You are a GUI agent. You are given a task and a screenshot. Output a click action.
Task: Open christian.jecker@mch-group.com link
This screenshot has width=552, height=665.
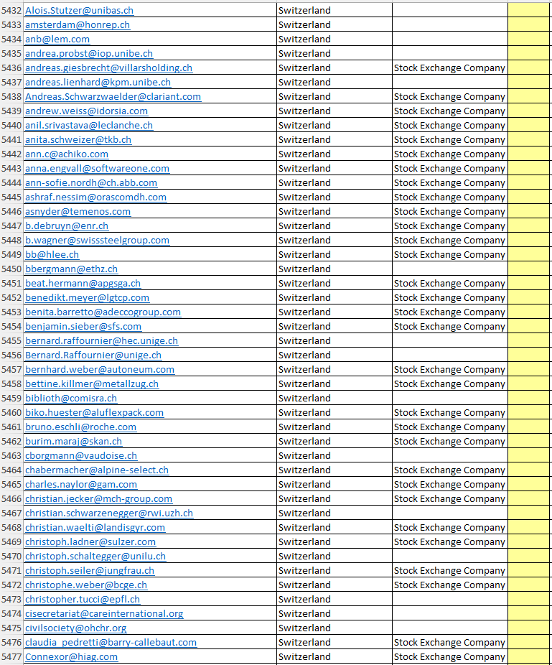point(98,499)
